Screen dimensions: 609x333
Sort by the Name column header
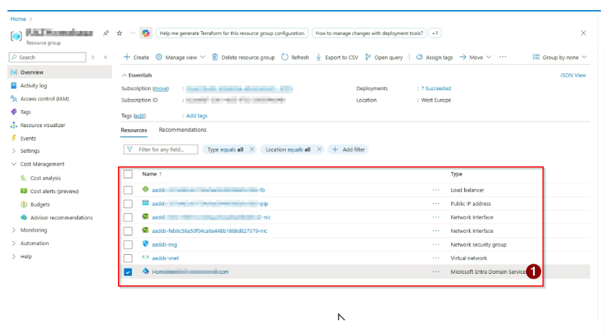pyautogui.click(x=152, y=174)
